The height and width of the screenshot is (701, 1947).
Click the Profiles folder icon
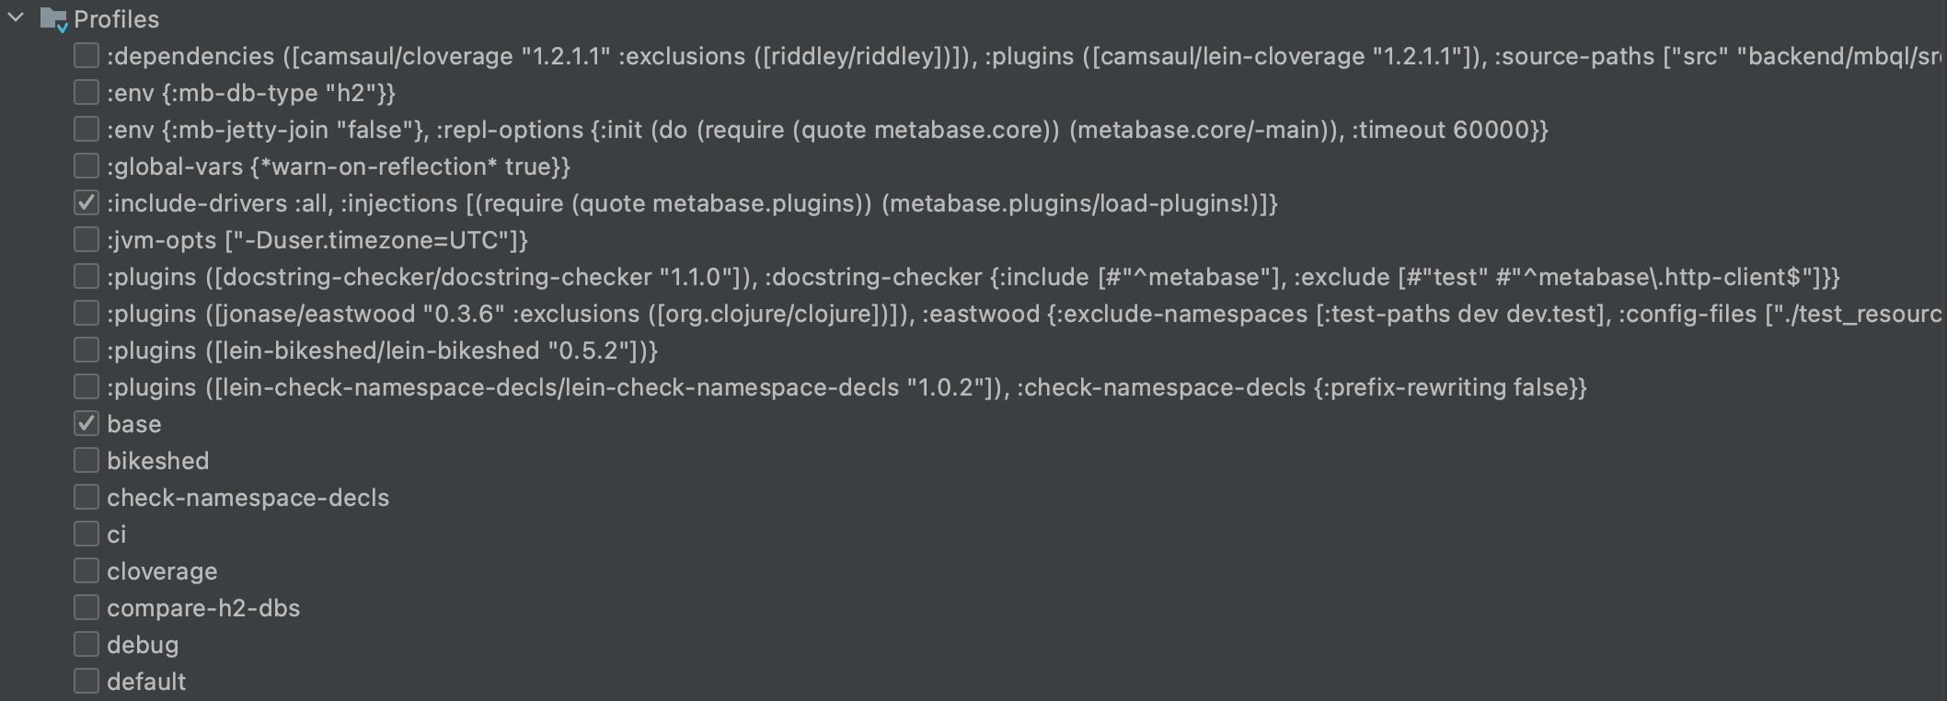coord(52,18)
